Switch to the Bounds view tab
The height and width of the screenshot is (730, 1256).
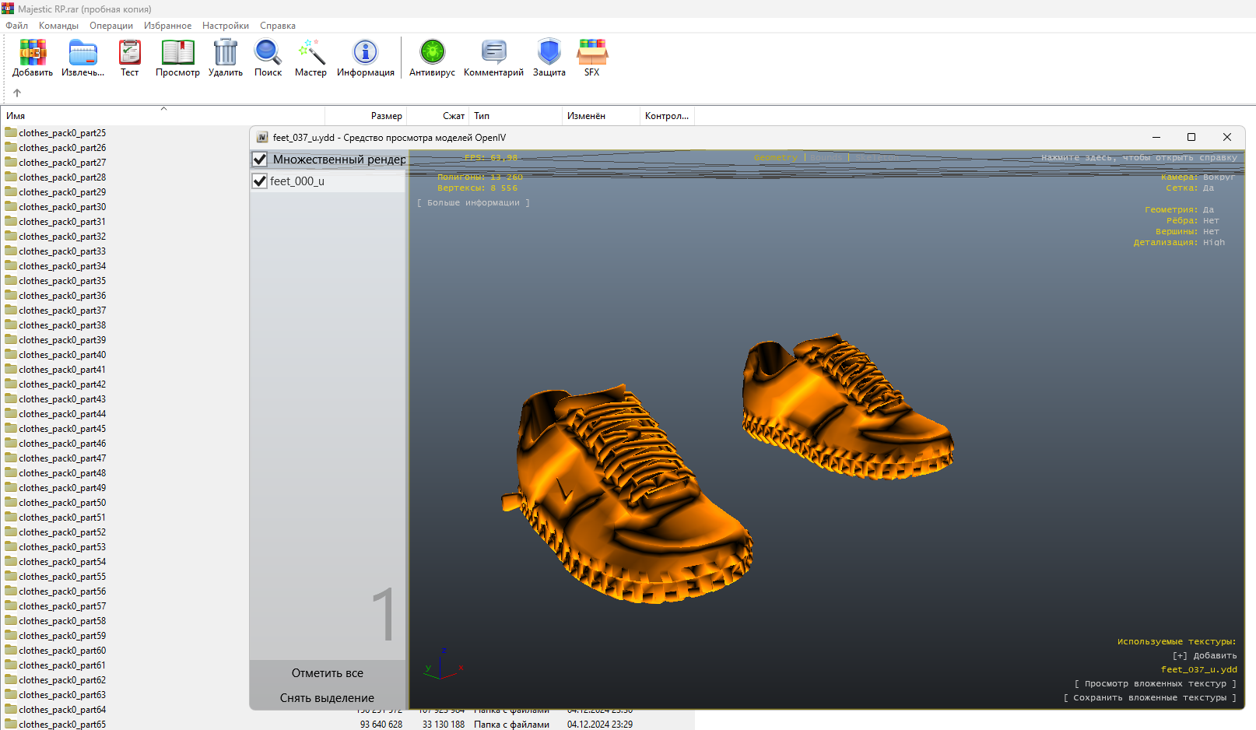[826, 158]
